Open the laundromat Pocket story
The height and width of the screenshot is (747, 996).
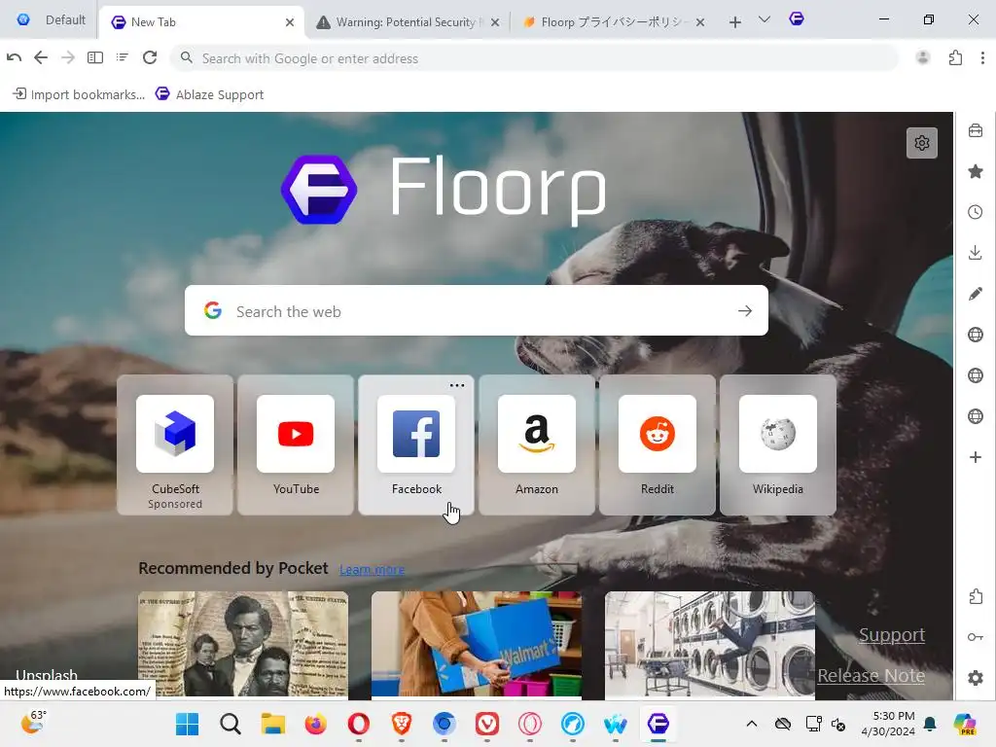tap(709, 645)
